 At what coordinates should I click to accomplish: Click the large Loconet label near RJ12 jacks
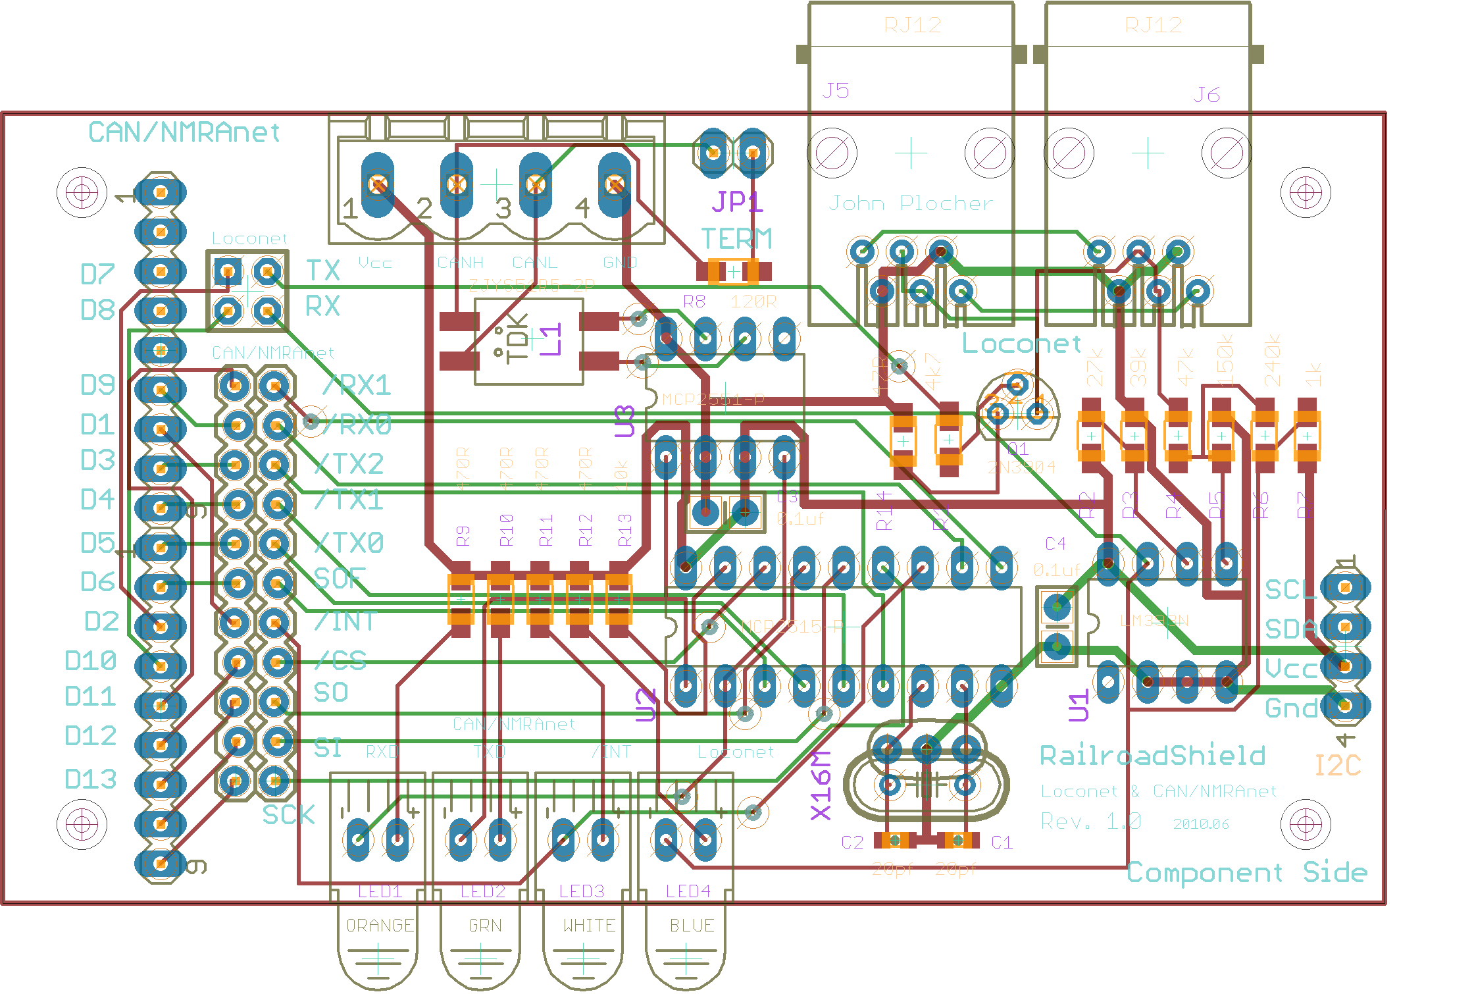(x=1021, y=344)
